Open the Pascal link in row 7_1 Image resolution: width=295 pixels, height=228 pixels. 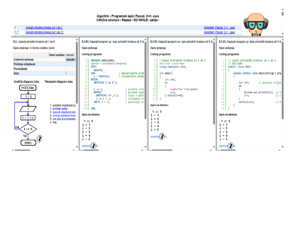[x=219, y=32]
